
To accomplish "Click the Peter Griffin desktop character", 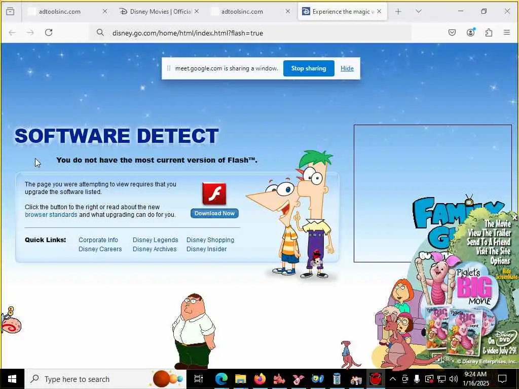I will [x=193, y=331].
